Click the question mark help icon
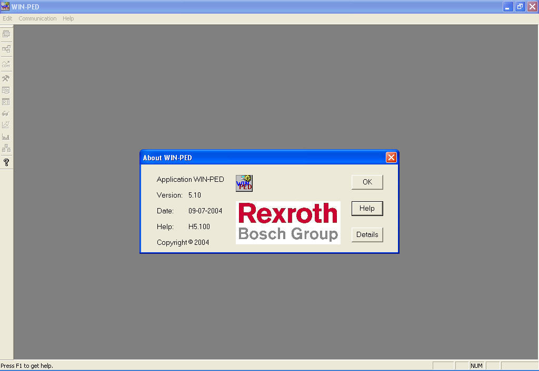Image resolution: width=539 pixels, height=371 pixels. [6, 162]
